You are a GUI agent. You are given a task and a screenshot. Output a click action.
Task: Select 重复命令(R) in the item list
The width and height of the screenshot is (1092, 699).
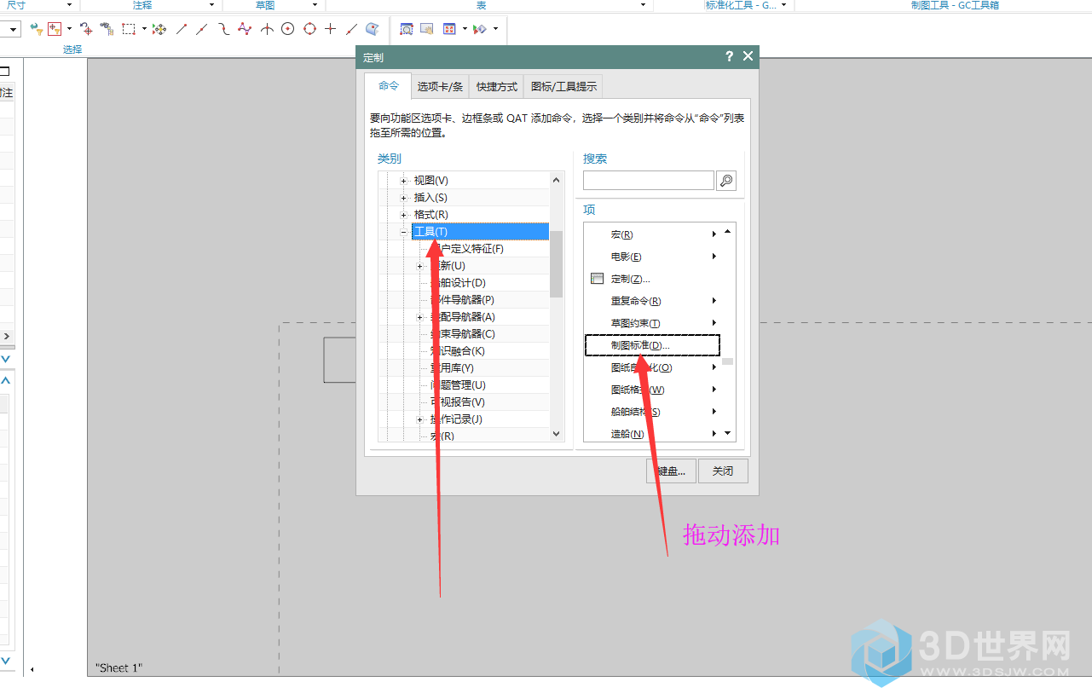[x=652, y=301]
